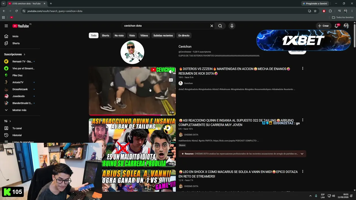
Task: Click the install/cast icon in address bar
Action: pyautogui.click(x=309, y=11)
